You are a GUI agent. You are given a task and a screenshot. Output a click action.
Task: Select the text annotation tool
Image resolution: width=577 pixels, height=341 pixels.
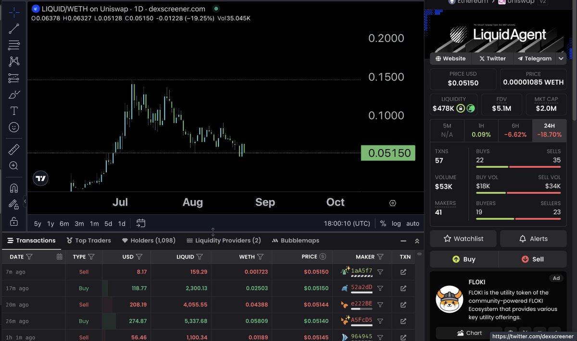click(x=13, y=110)
